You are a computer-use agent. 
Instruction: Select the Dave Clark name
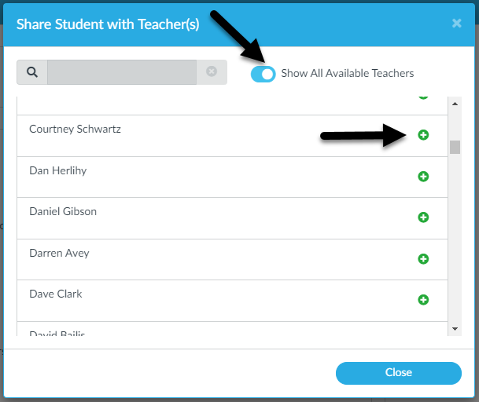[56, 294]
